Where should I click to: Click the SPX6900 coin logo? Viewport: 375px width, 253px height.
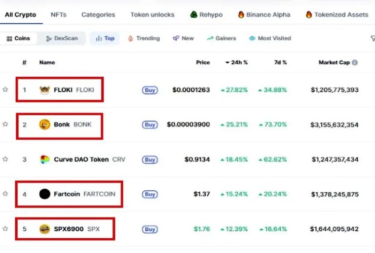coord(45,229)
